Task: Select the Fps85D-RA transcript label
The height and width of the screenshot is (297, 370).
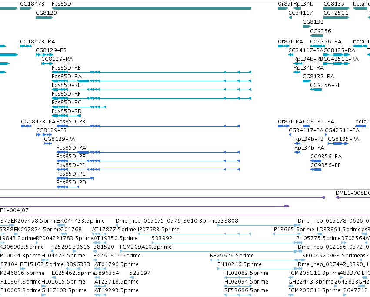Action: [x=67, y=77]
